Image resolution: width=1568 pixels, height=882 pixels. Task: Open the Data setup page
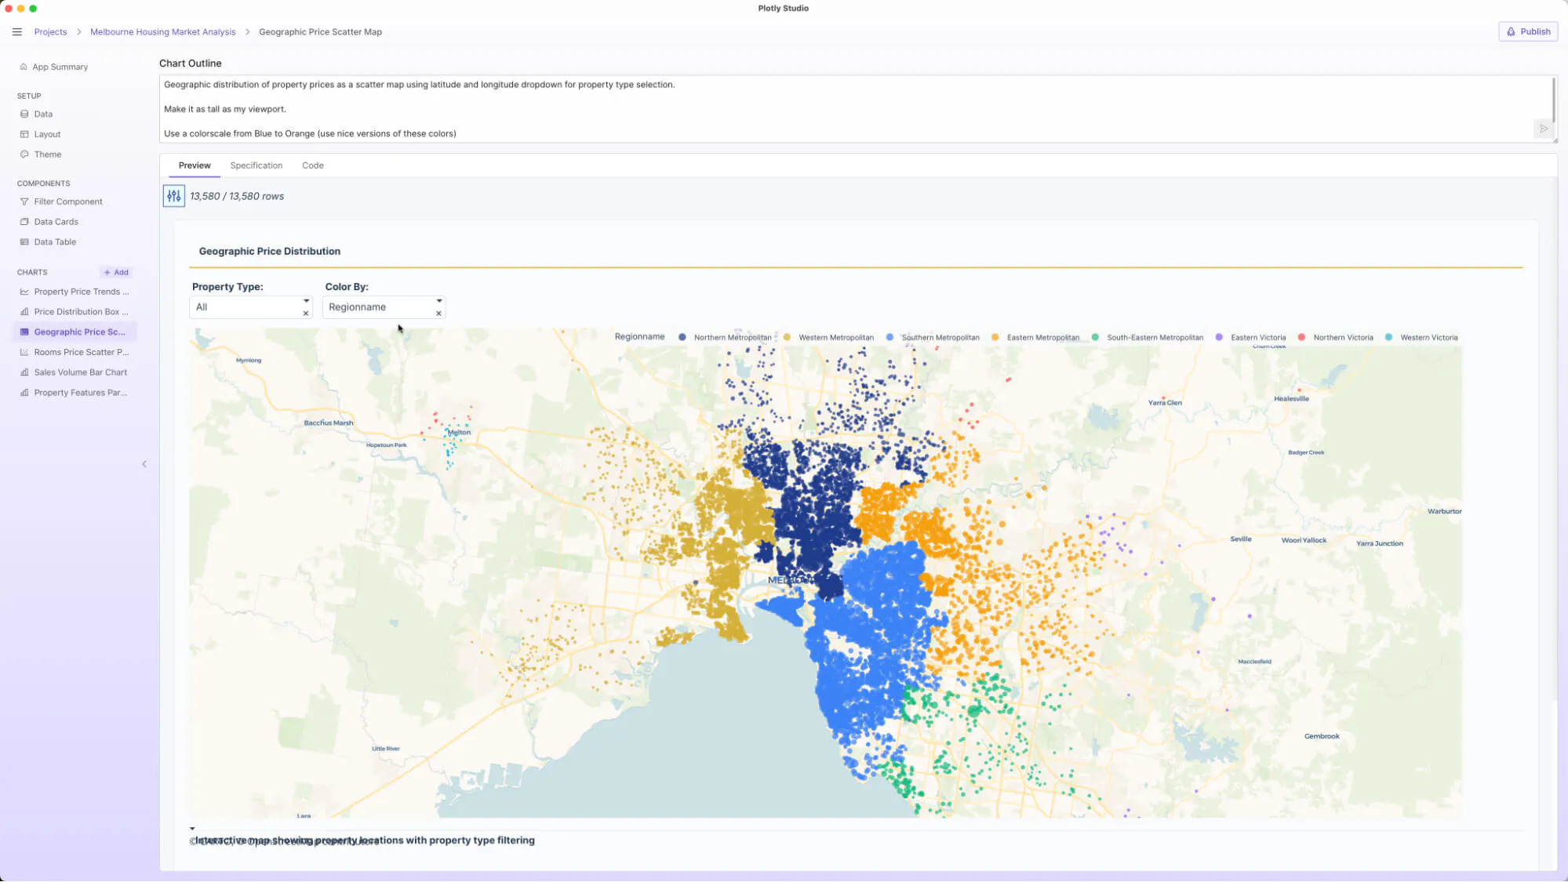pos(43,114)
